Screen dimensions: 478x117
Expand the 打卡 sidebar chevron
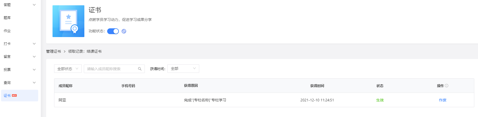[34, 44]
